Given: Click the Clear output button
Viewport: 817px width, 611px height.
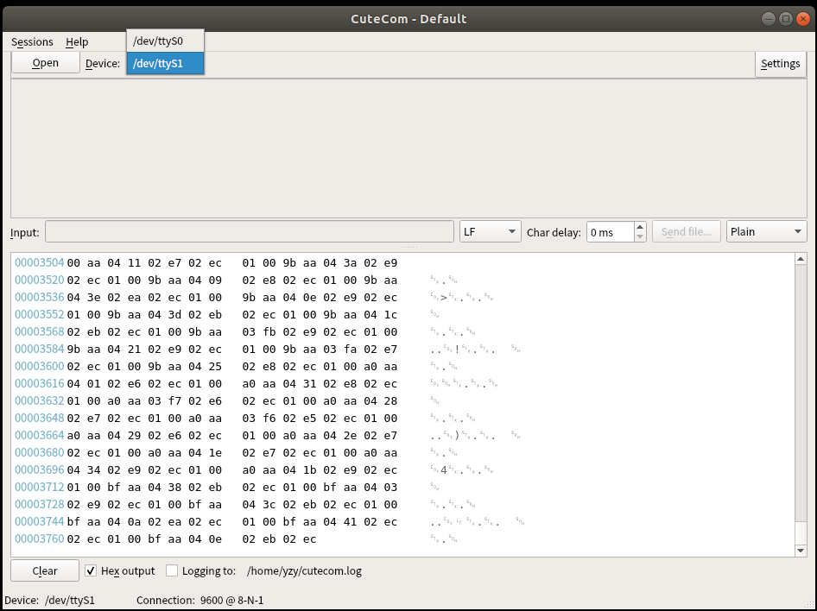Looking at the screenshot, I should point(45,571).
